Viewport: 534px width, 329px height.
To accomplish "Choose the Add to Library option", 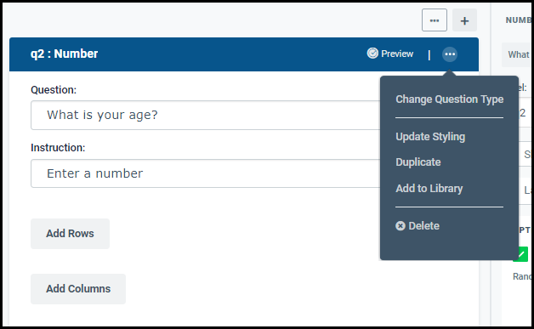I will pyautogui.click(x=429, y=189).
